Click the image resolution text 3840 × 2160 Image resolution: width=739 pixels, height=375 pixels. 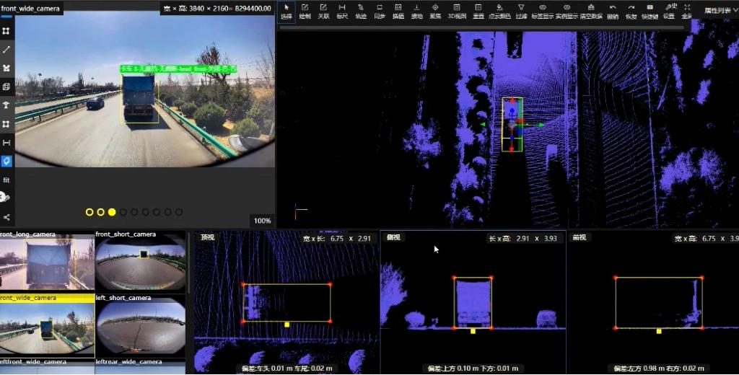coord(217,9)
